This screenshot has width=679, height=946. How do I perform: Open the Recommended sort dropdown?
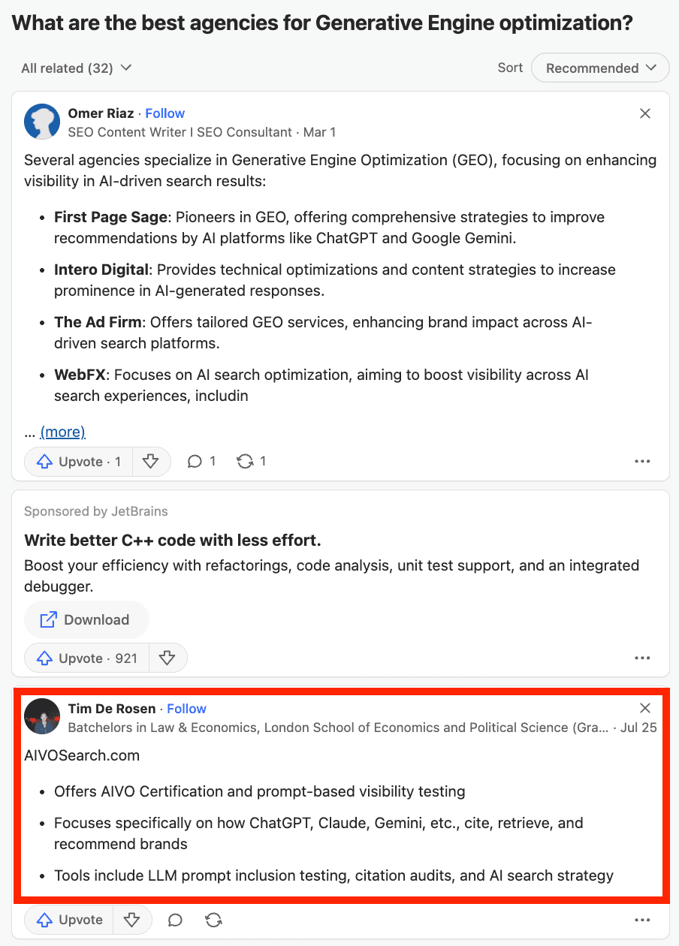pos(599,68)
